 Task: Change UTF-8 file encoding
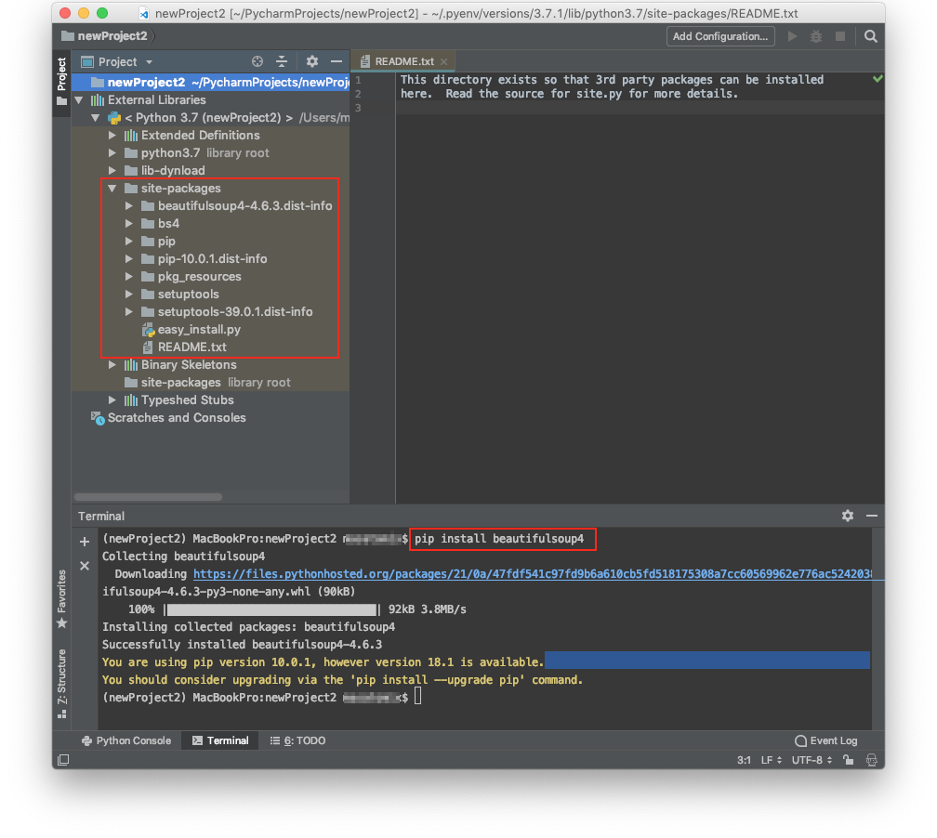tap(812, 760)
